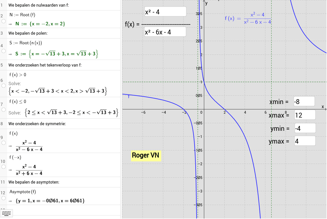Click the input N := Root (f)
Image resolution: width=327 pixels, height=219 pixels.
[22, 15]
